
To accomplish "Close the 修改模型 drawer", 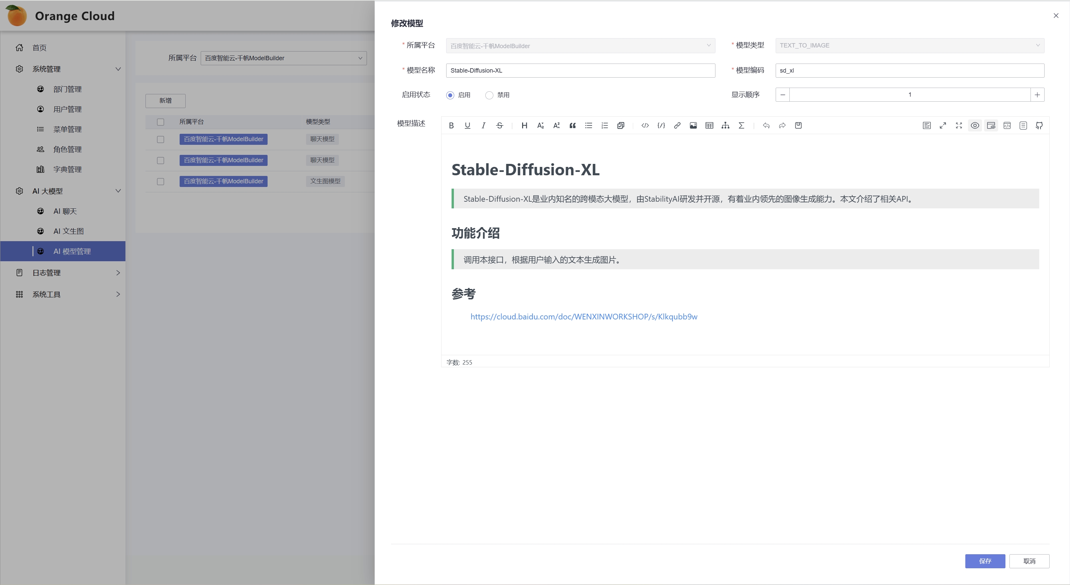I will (x=1056, y=16).
